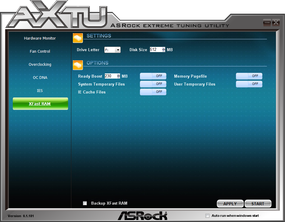285x222 pixels.
Task: Enable the IE Cache Files option
Action: pos(153,92)
